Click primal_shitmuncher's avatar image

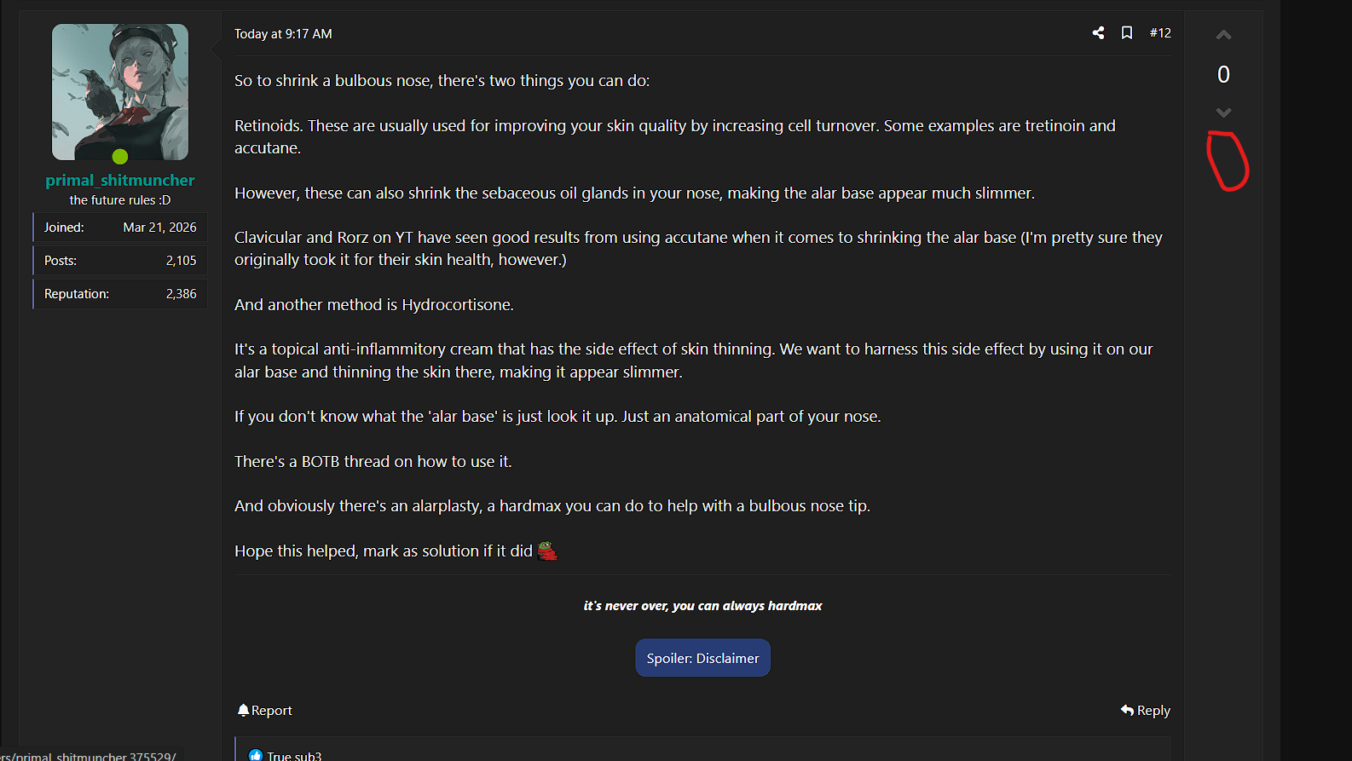coord(120,91)
